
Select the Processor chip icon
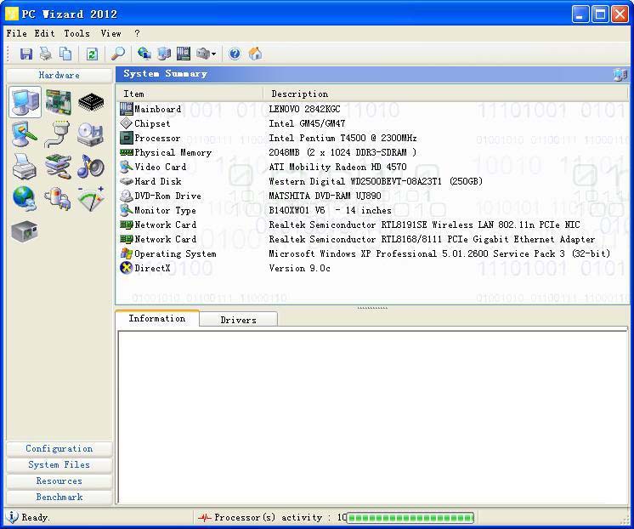(91, 102)
